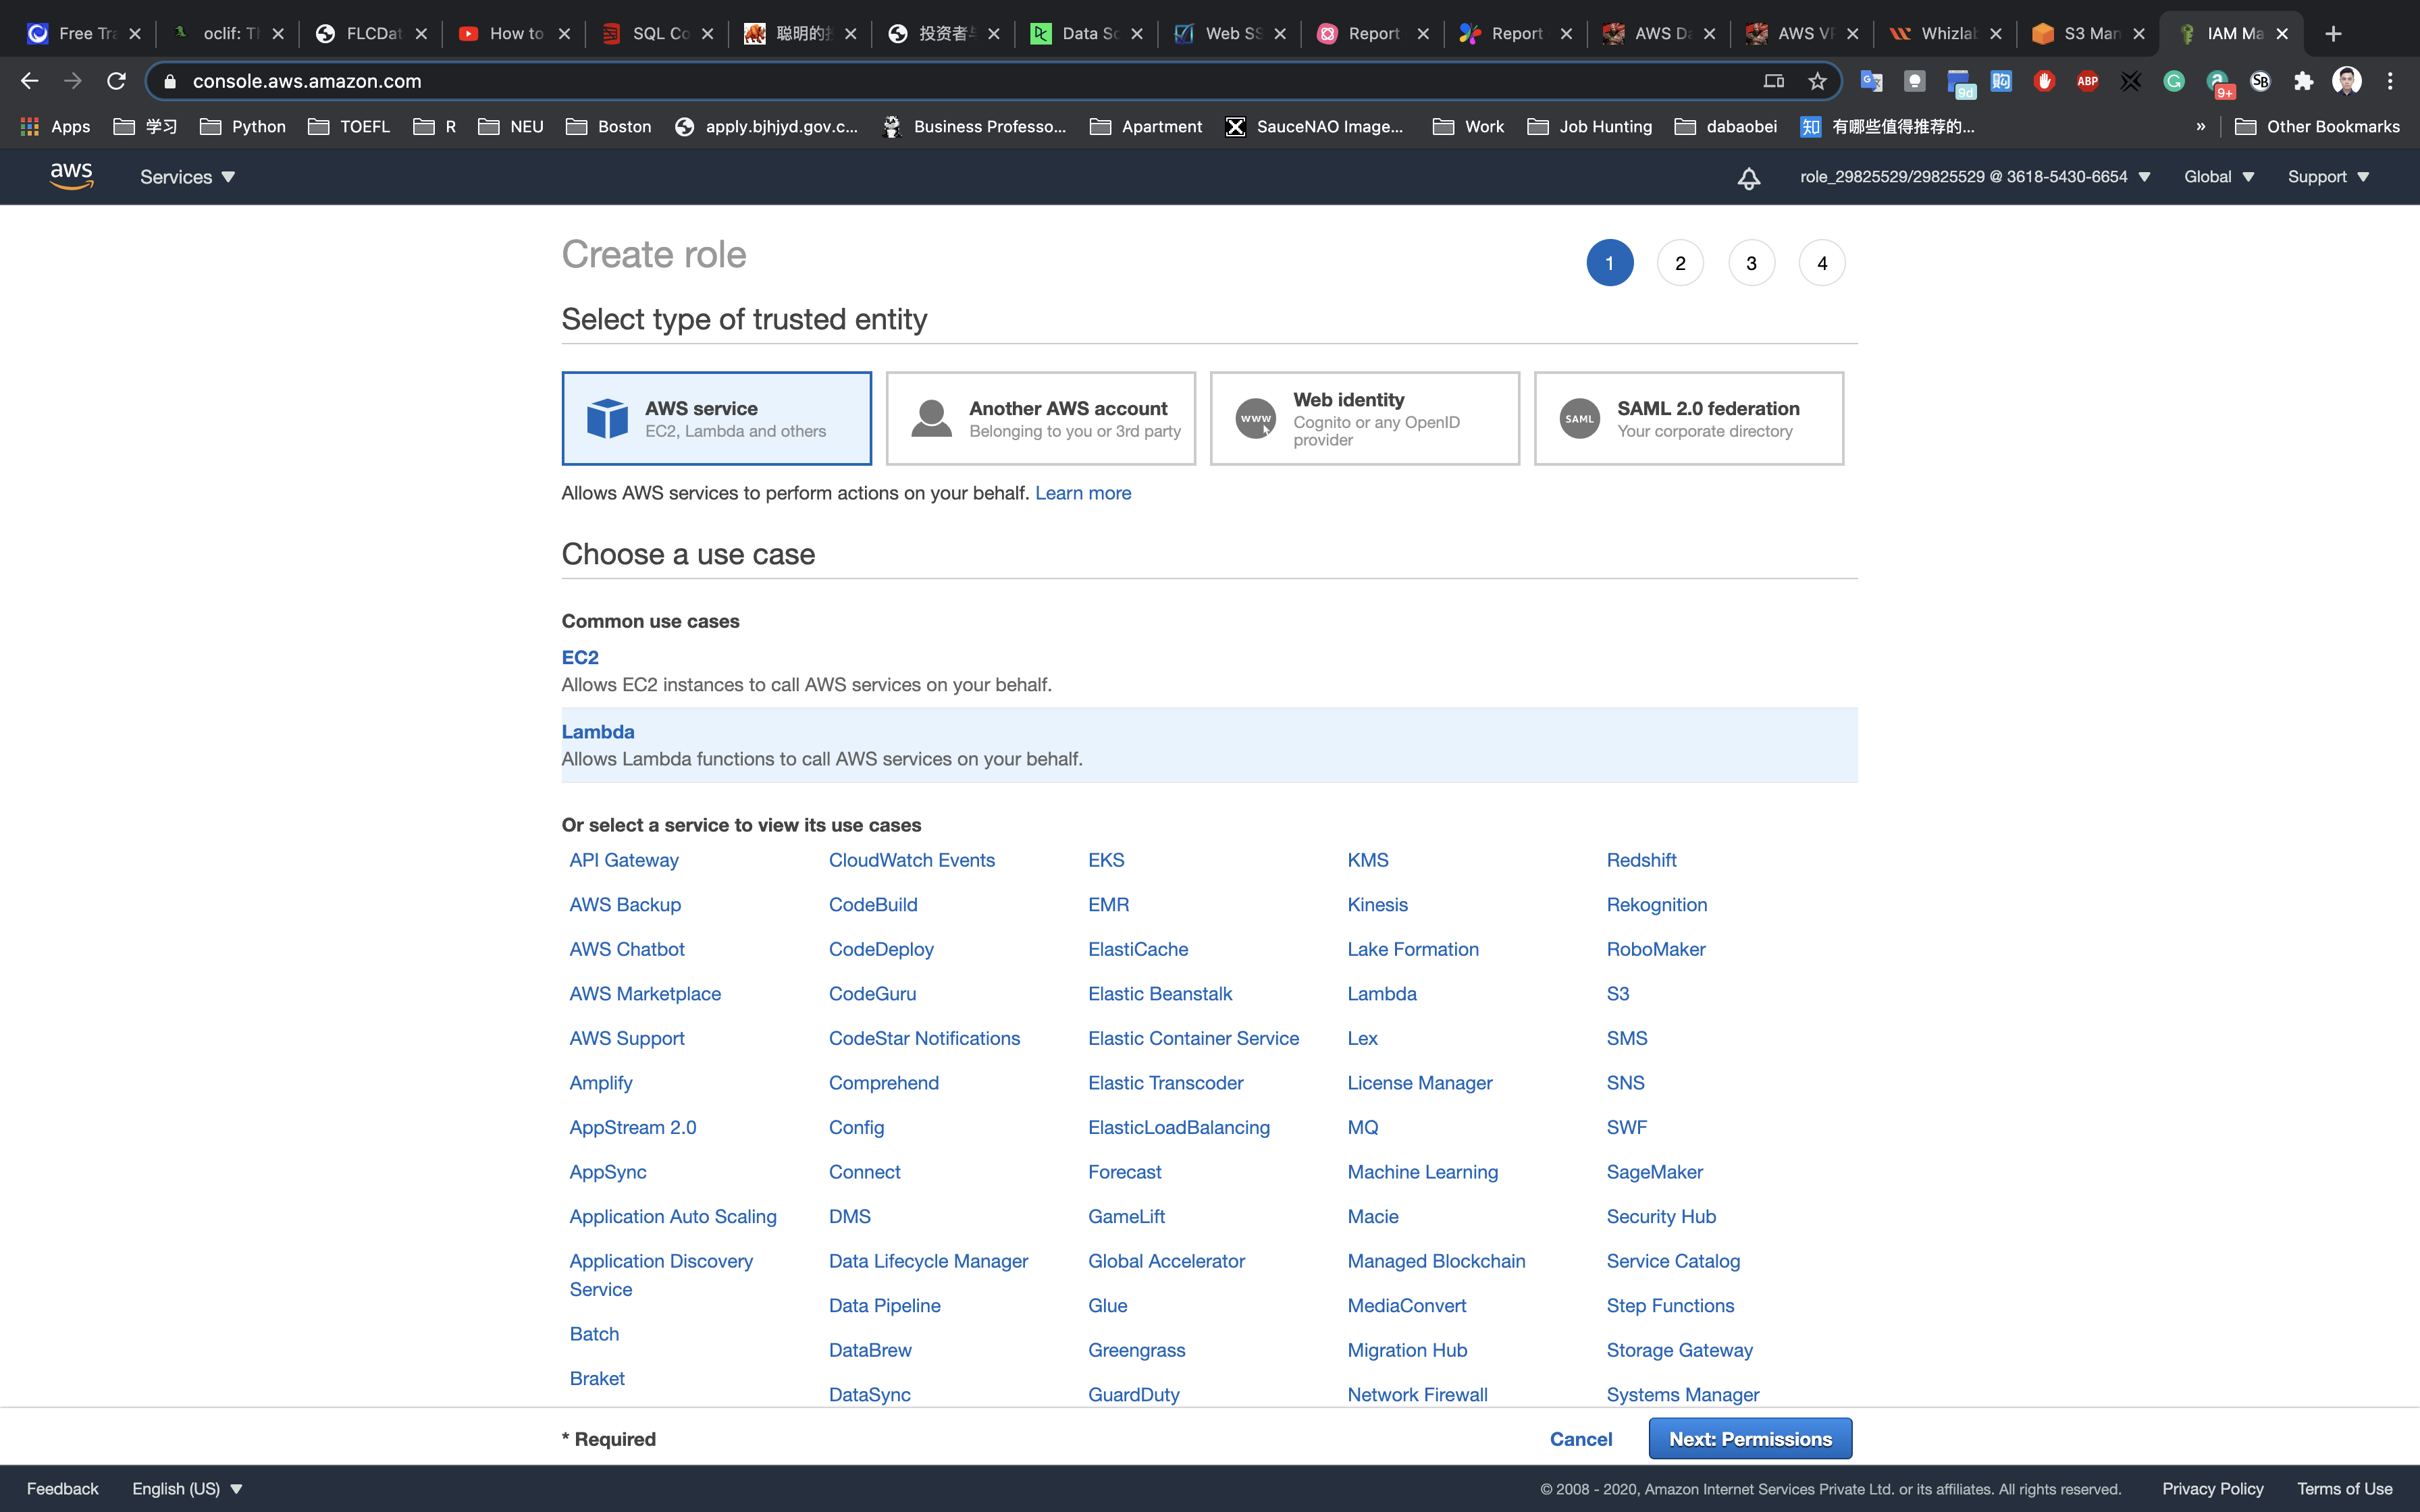The height and width of the screenshot is (1512, 2420).
Task: Click the AdBlock Plus extension icon
Action: (x=2087, y=81)
